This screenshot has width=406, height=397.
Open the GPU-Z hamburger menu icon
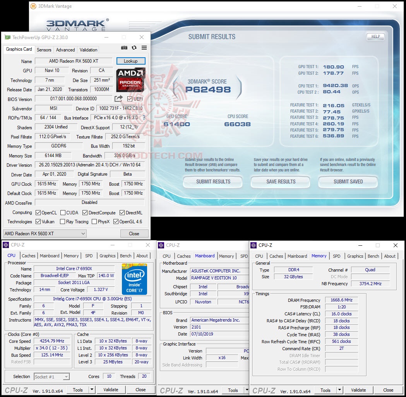point(144,48)
